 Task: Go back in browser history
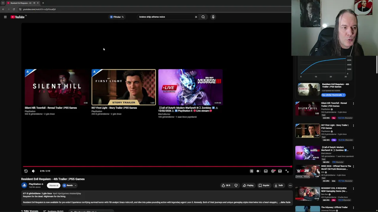(3, 9)
